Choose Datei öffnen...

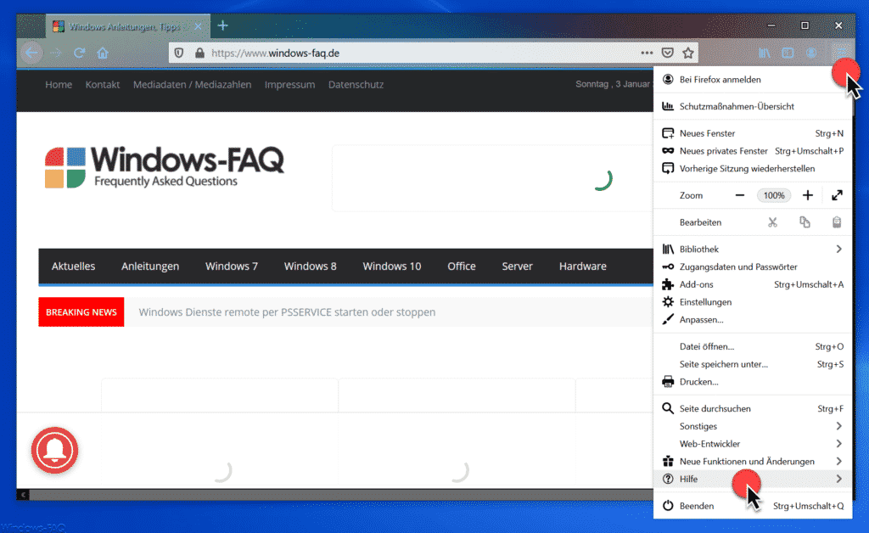(x=753, y=347)
